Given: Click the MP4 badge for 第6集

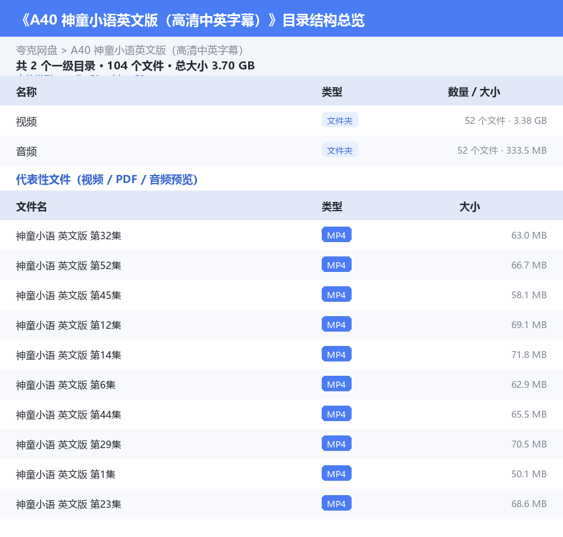Looking at the screenshot, I should (337, 384).
